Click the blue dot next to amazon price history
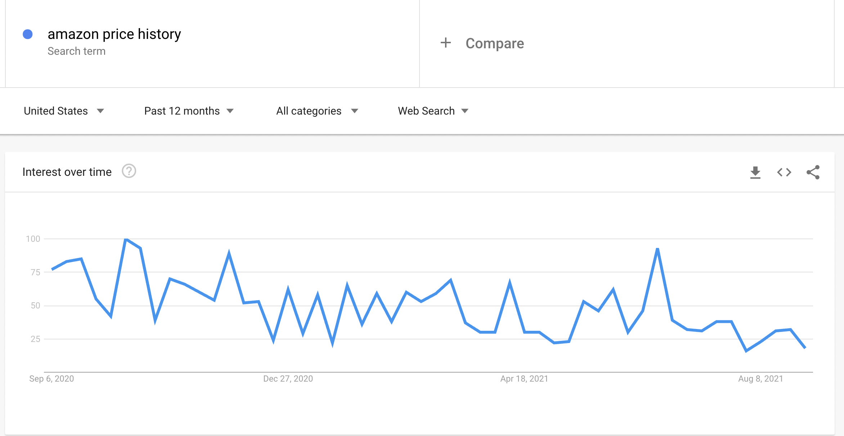Image resolution: width=844 pixels, height=436 pixels. (27, 34)
